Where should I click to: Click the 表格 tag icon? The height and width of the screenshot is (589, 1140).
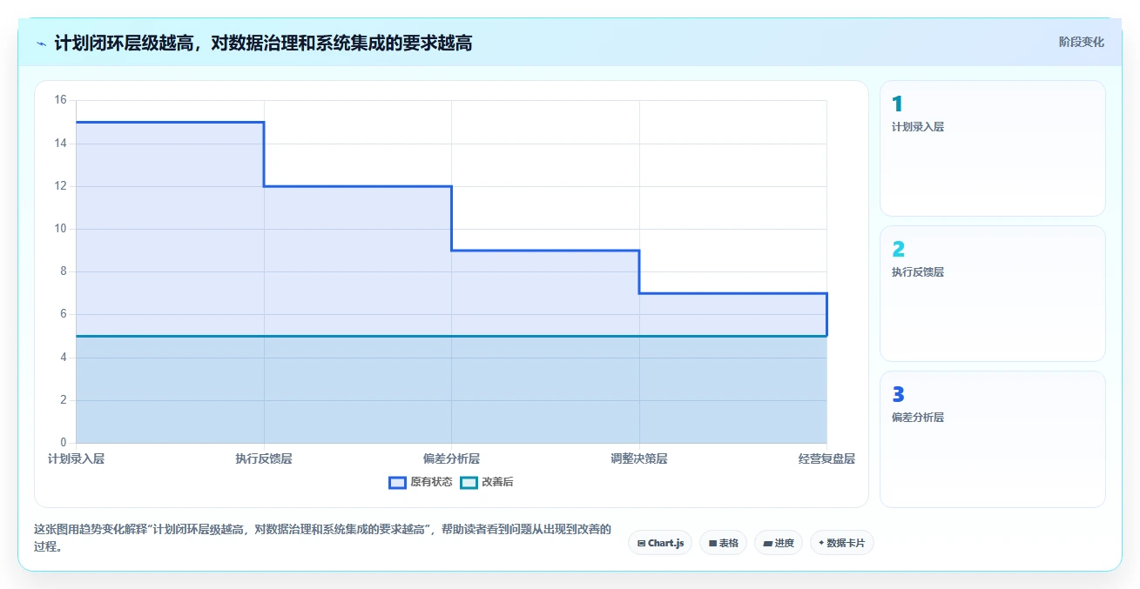click(x=712, y=543)
